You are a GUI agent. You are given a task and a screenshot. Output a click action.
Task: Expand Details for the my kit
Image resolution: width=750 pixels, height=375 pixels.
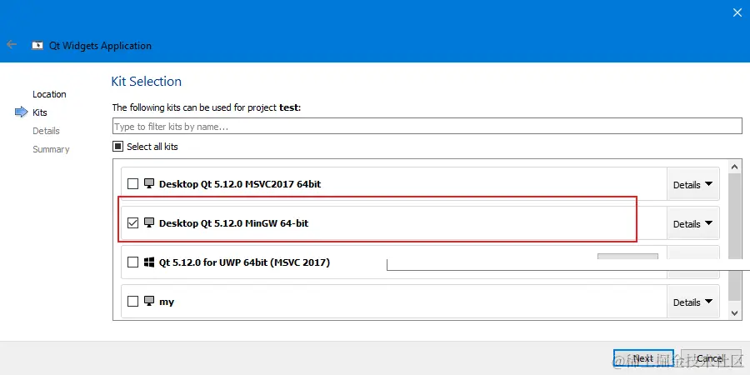(693, 302)
